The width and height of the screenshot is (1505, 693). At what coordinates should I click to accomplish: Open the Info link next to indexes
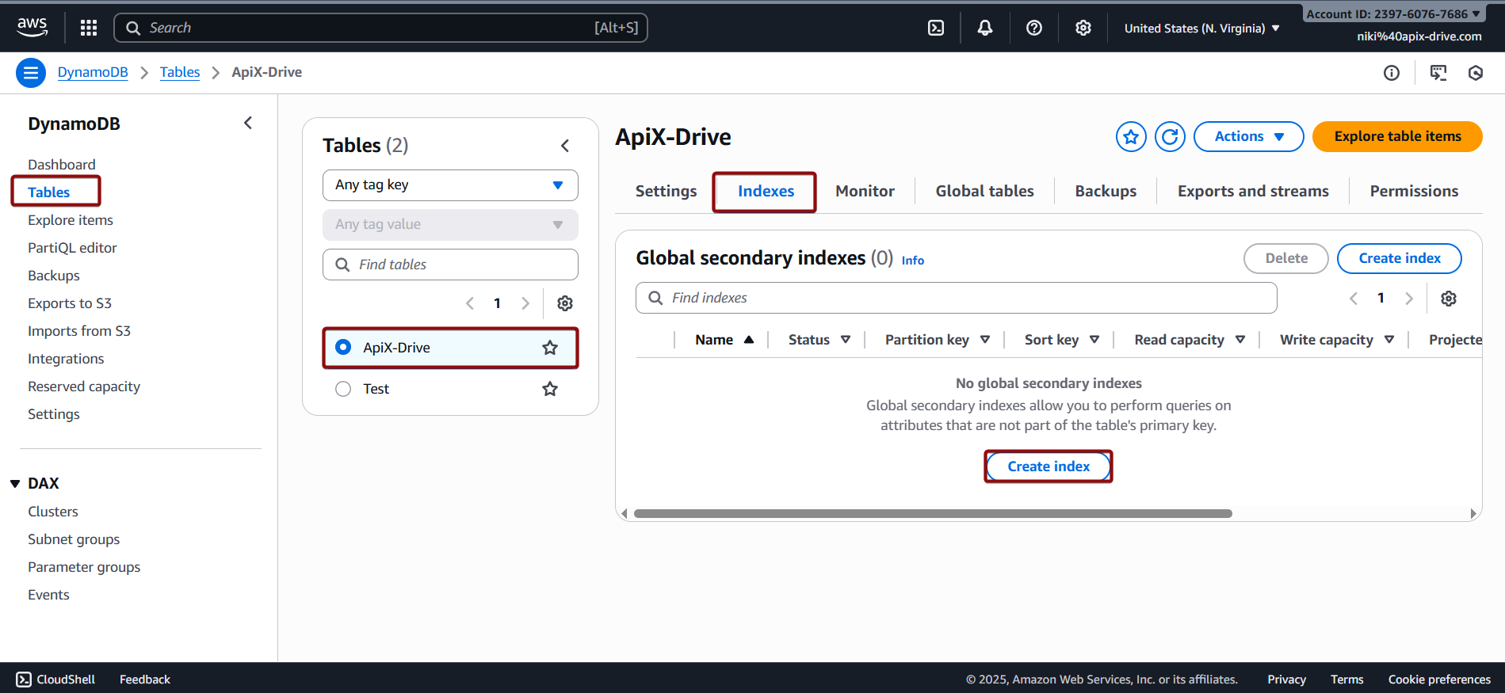912,261
